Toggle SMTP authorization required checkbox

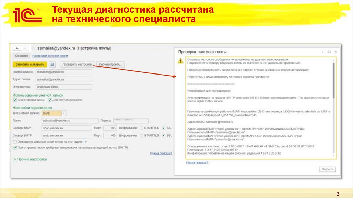15,148
